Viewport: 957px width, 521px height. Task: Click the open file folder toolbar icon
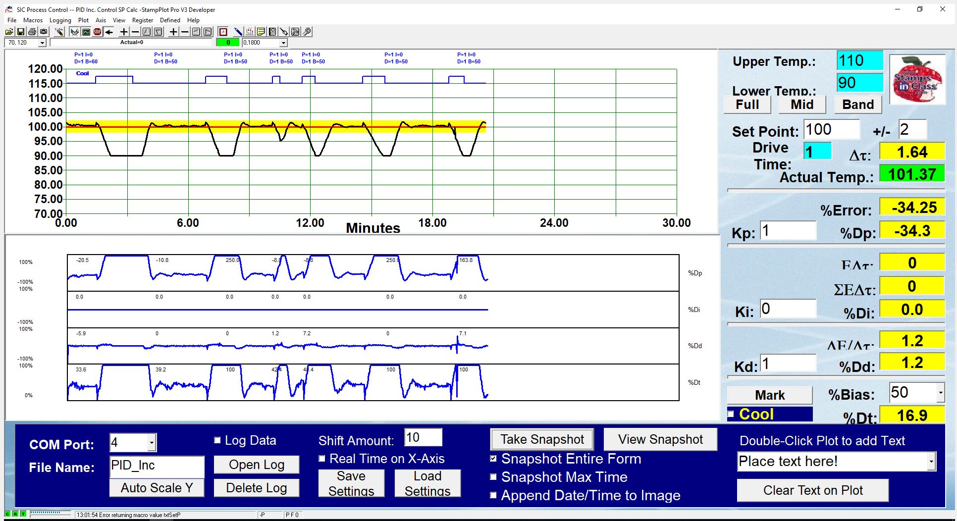tap(9, 32)
